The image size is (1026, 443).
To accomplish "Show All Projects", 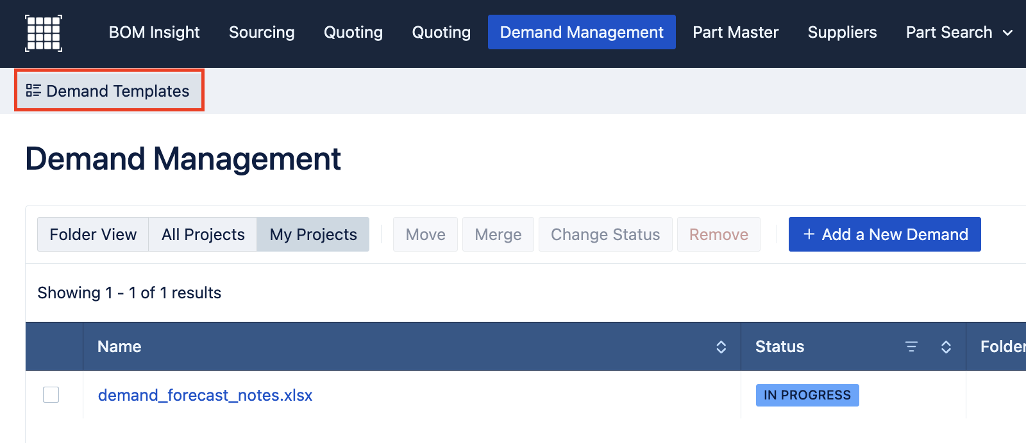I will point(203,234).
